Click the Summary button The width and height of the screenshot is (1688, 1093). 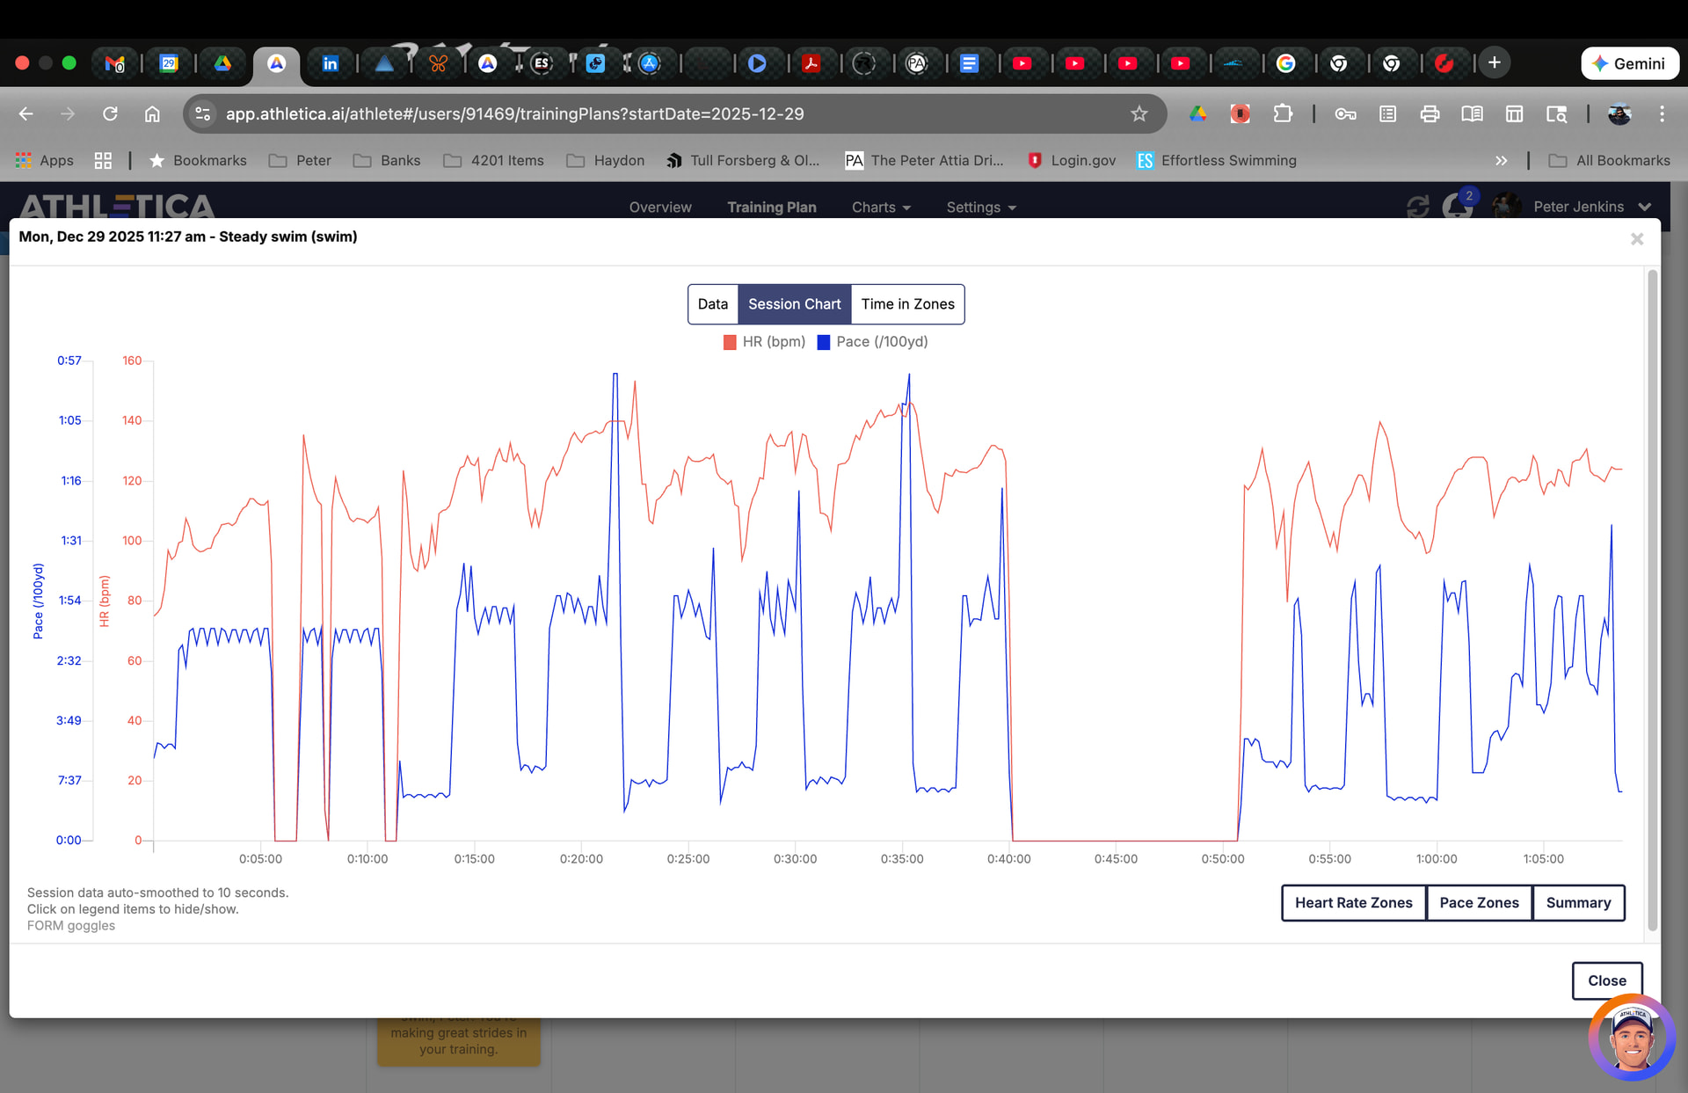1578,903
